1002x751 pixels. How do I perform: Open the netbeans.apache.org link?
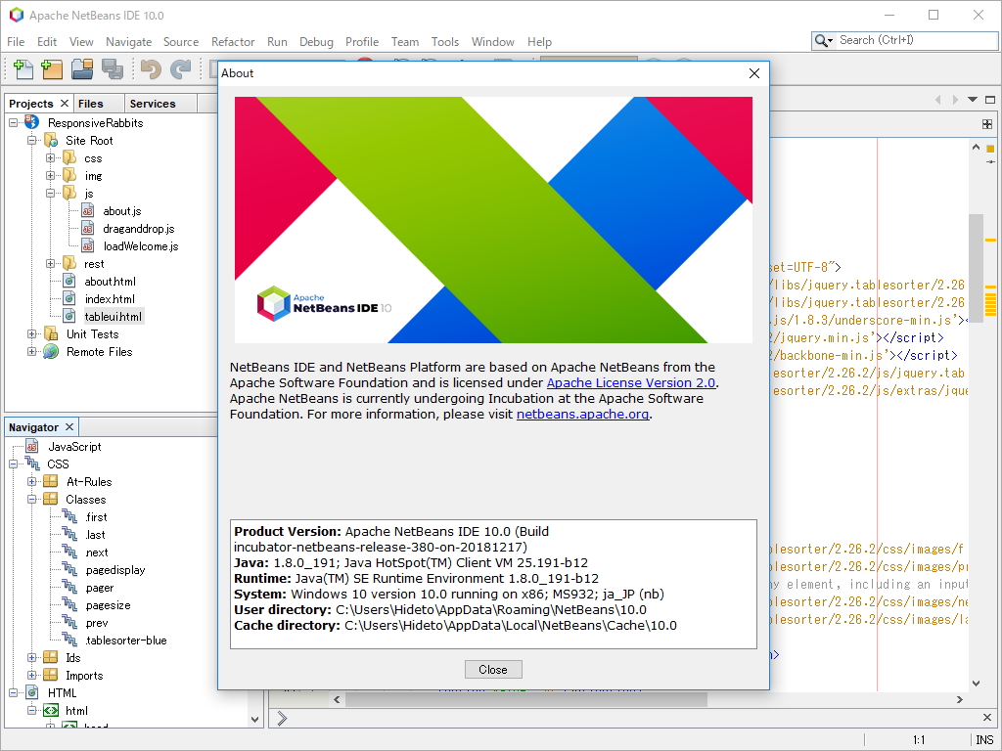[x=582, y=414]
